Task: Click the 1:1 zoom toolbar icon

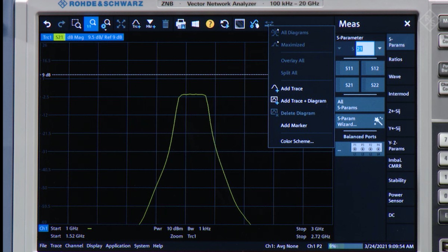Action: click(x=91, y=24)
